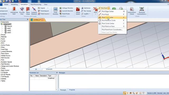
Task: Open the Messages tab at the bottom
Action: [63, 90]
